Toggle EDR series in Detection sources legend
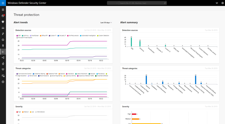Viewport: 225px width, 124px height. click(18, 36)
